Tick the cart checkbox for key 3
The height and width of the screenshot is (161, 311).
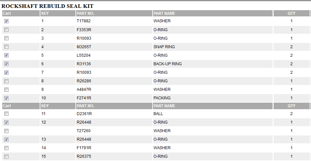[7, 38]
